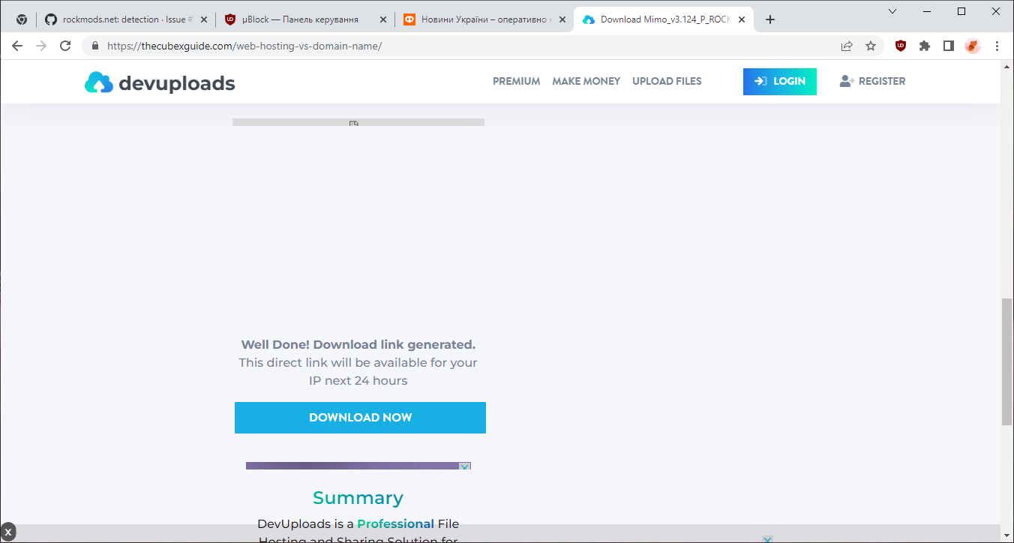Open the REGISTER link
Viewport: 1014px width, 543px height.
pos(881,81)
